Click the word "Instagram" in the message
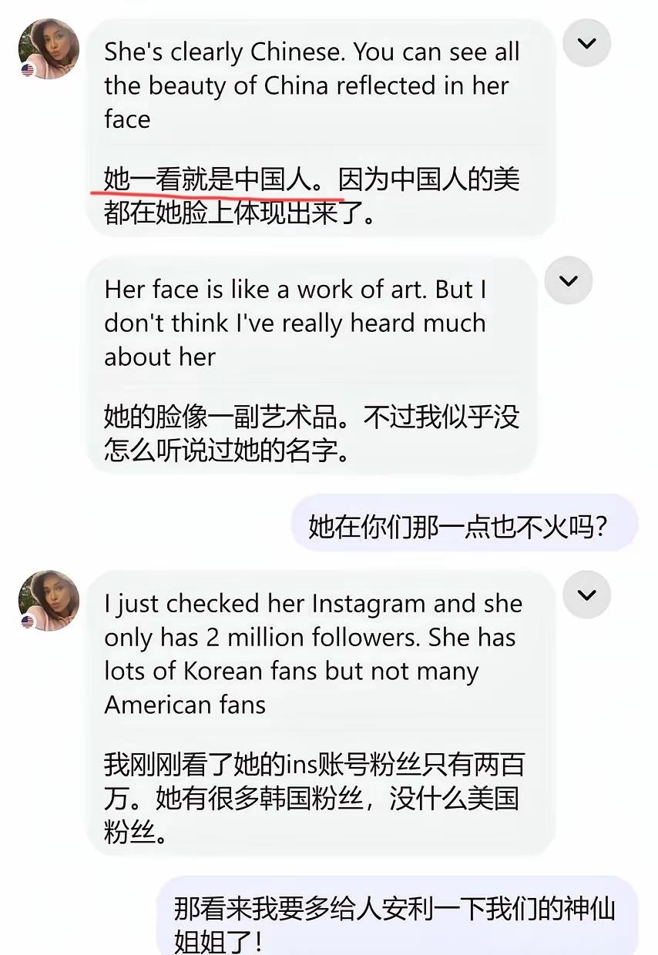Screen dimensions: 658x955 [x=369, y=605]
